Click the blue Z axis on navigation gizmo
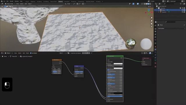The height and width of the screenshot is (105, 186). [149, 10]
